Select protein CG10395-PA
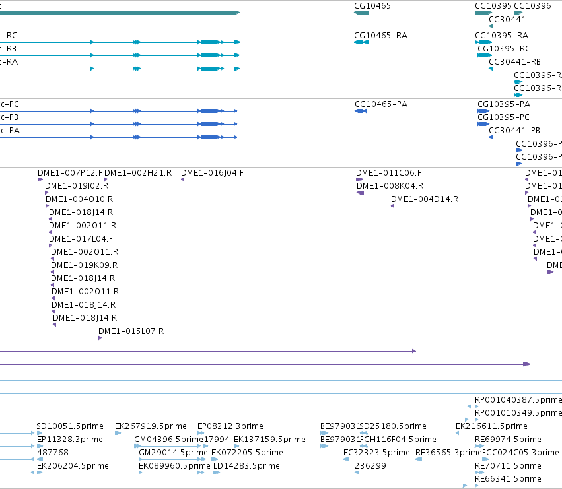Screen dimensions: 562x489 (504, 104)
